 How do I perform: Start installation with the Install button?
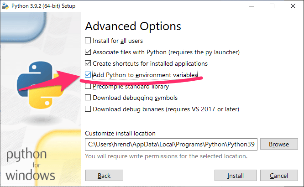[x=235, y=176]
